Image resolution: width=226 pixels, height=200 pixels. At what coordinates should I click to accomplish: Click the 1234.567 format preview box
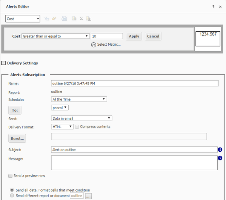pos(208,39)
